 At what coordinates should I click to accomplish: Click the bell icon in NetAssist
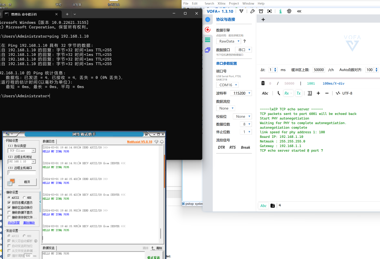tap(162, 142)
